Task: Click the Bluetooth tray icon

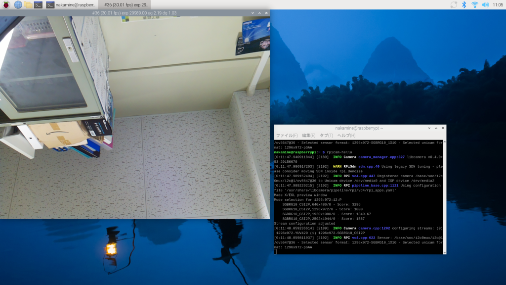Action: (x=464, y=4)
